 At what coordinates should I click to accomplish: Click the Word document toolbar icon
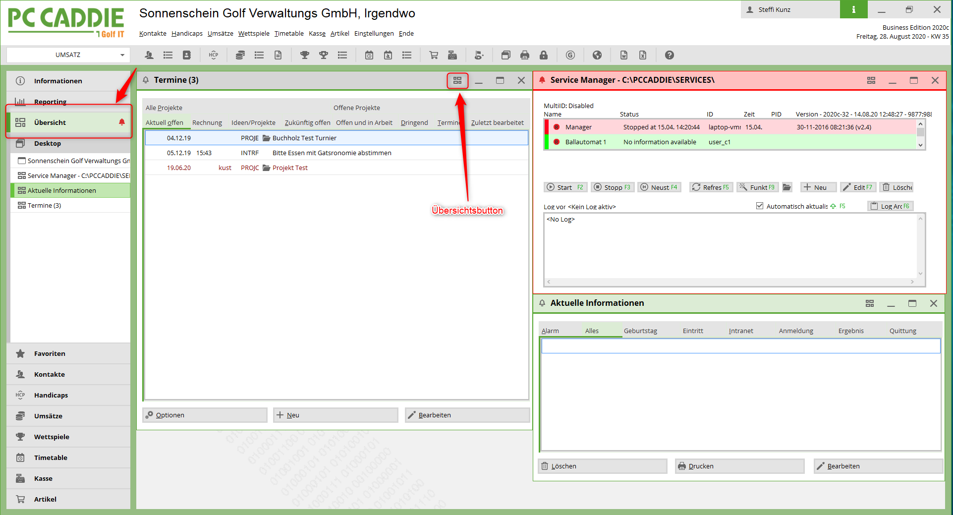point(624,55)
